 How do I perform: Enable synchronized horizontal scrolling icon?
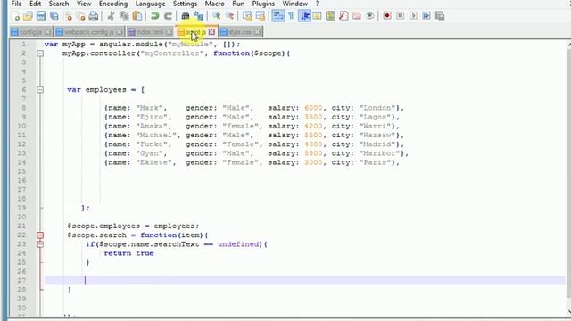[x=261, y=16]
